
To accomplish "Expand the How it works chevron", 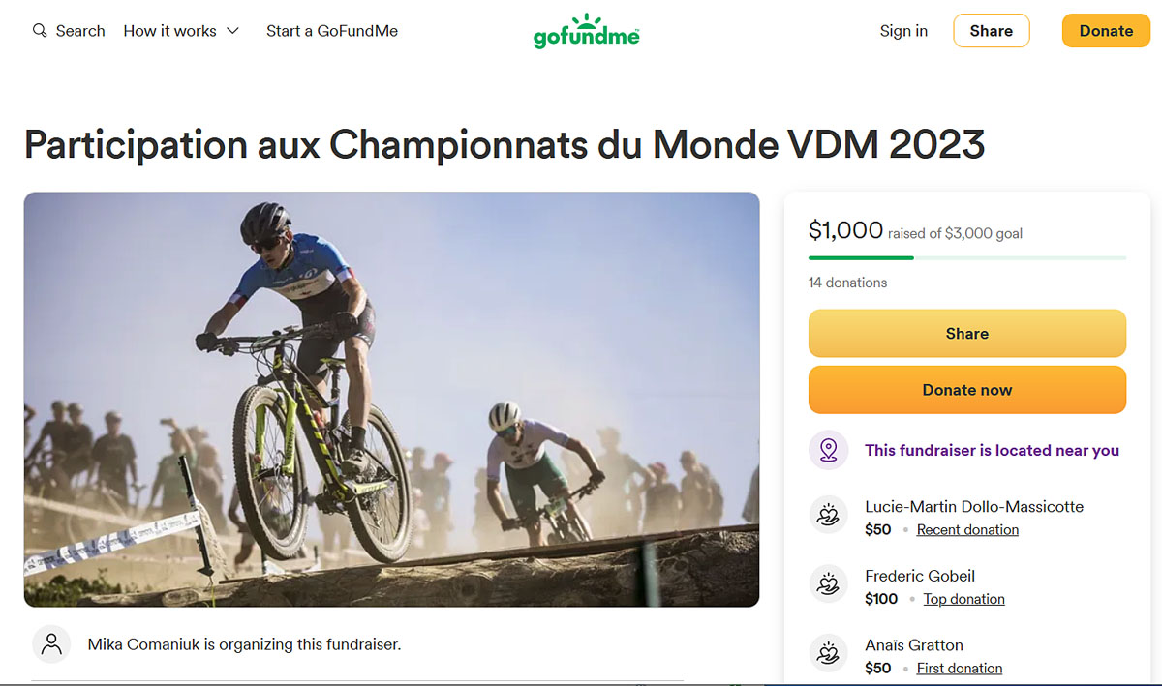I will [232, 31].
